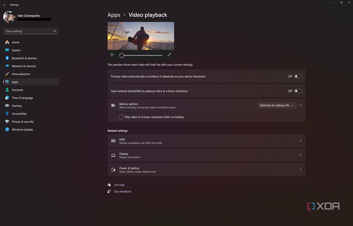Go to Bluetooth & devices

[x=24, y=58]
